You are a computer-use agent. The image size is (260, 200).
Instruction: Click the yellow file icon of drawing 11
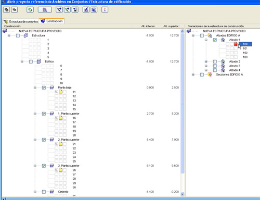(61, 92)
